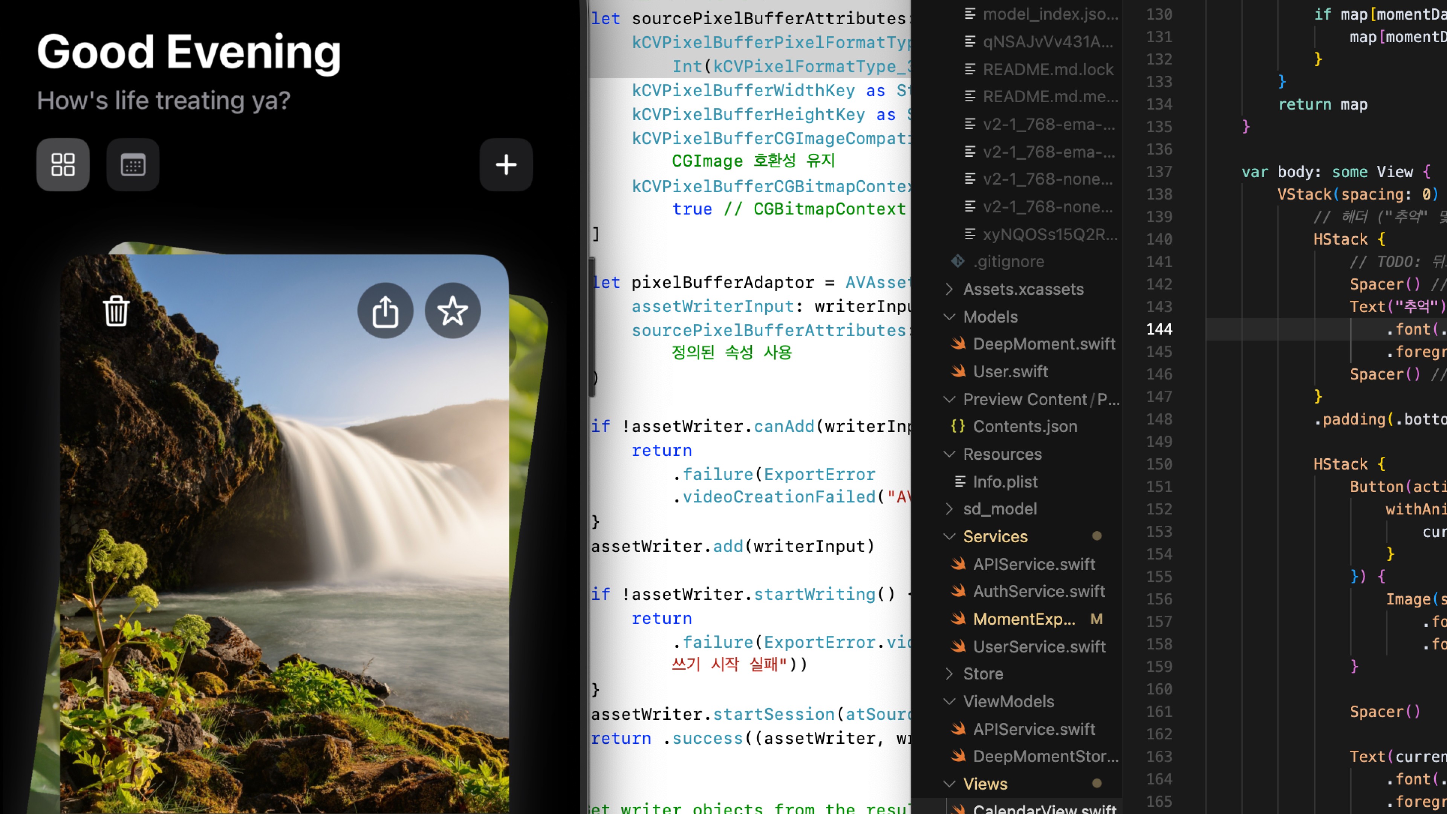Expand the Assets.xcassets folder
Image resolution: width=1447 pixels, height=814 pixels.
[949, 289]
